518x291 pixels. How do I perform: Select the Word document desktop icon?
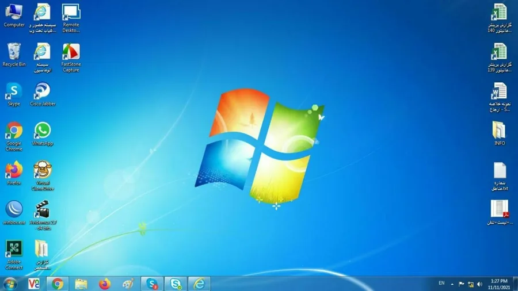[x=500, y=97]
